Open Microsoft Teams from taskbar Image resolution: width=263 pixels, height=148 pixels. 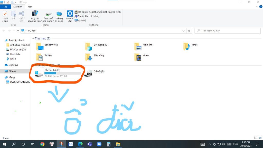coord(90,144)
